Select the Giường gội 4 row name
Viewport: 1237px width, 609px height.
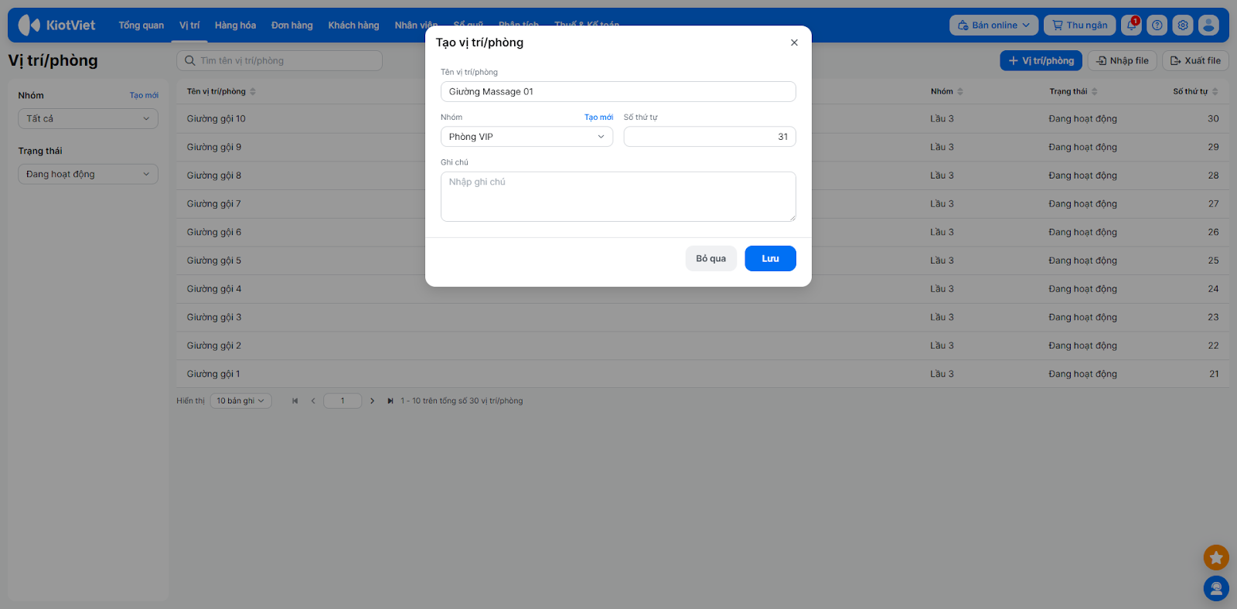coord(214,289)
